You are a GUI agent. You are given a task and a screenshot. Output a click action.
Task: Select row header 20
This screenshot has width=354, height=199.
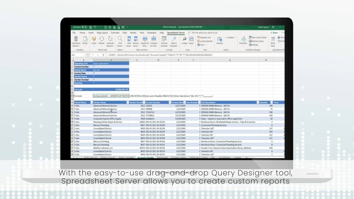point(72,125)
